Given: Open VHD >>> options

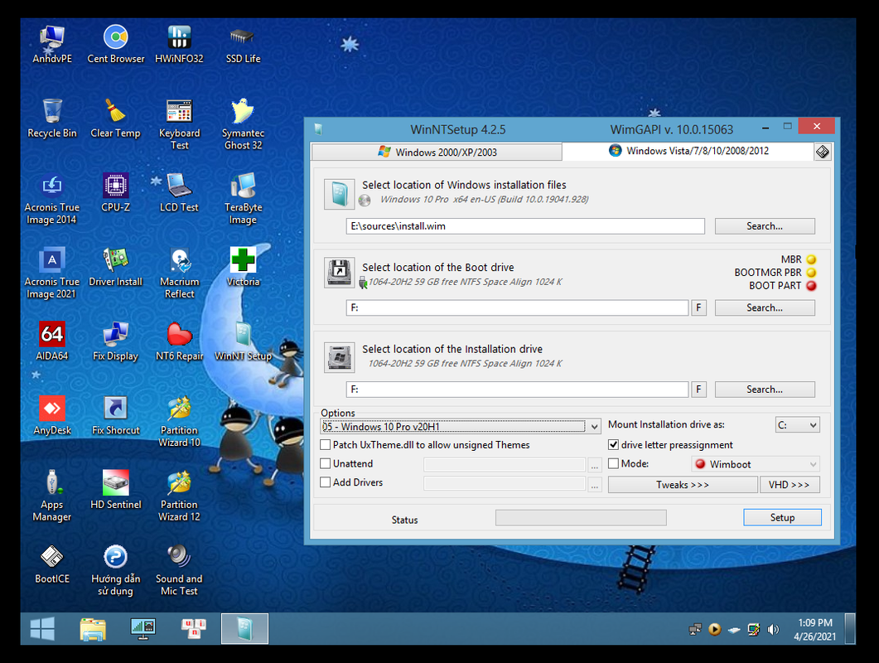Looking at the screenshot, I should point(790,485).
